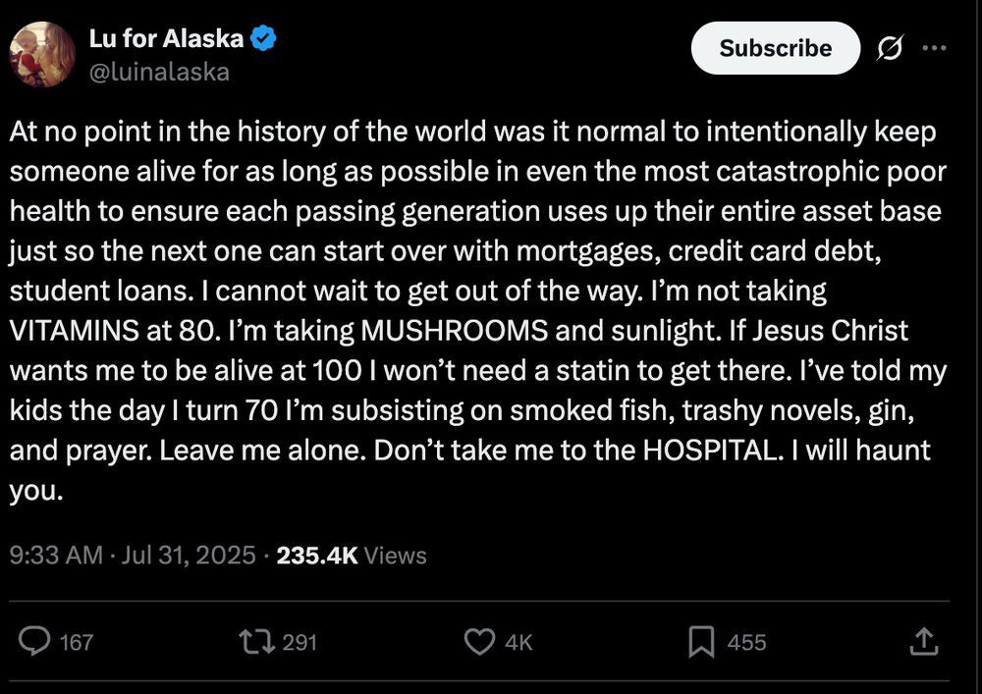Click the Grok explain icon beside Subscribe
This screenshot has height=694, width=982.
pyautogui.click(x=890, y=48)
